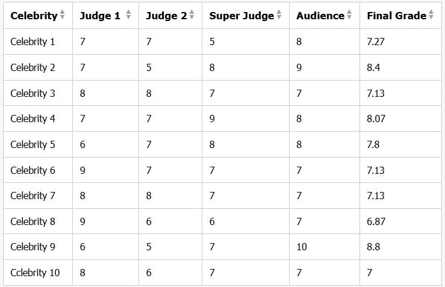The height and width of the screenshot is (287, 445).
Task: Select the Cclebrity 10 name cell
Action: click(x=35, y=273)
